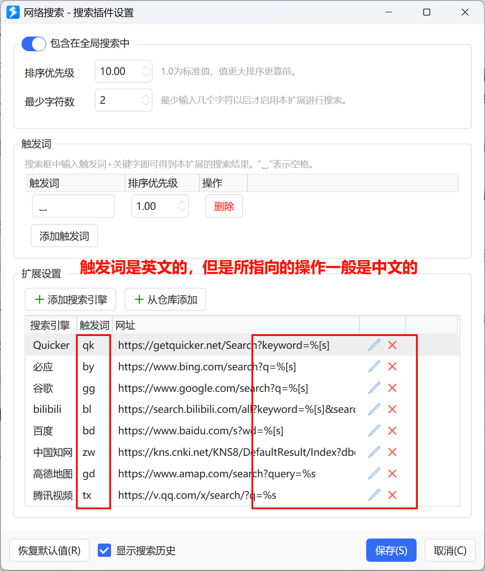
Task: Click the red 删除 trigger word button
Action: point(224,206)
